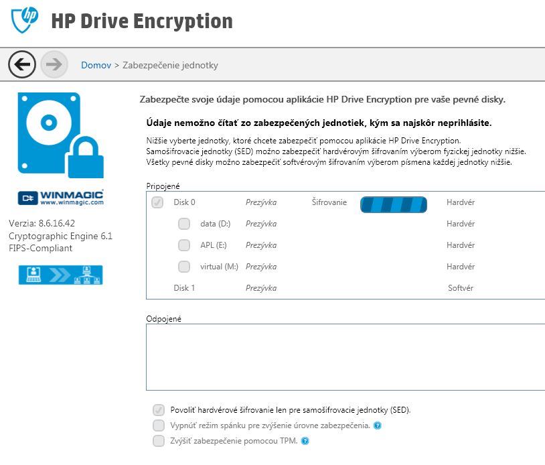This screenshot has width=545, height=465.
Task: Toggle the Disk 0 checkbox
Action: 158,202
